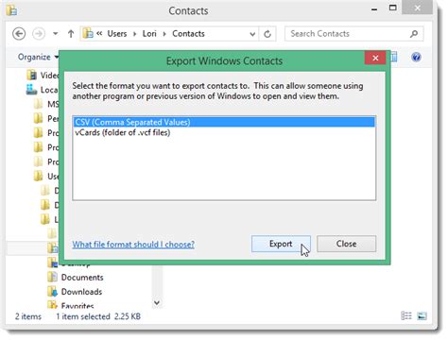Open 'What file format should I choose?' link

[133, 245]
